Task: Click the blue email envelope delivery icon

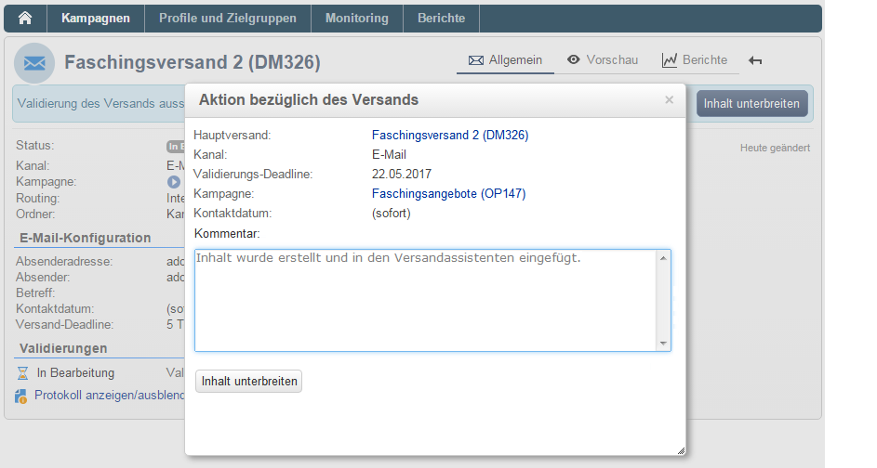Action: click(x=34, y=63)
